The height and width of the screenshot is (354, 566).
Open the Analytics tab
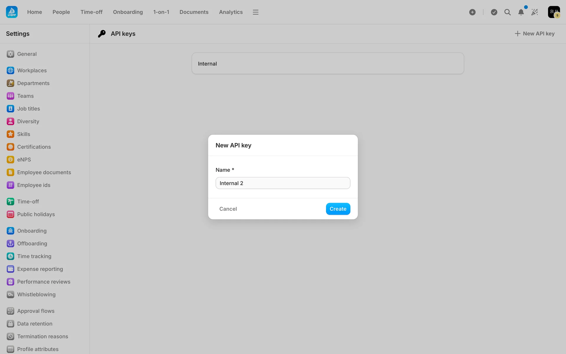tap(231, 12)
